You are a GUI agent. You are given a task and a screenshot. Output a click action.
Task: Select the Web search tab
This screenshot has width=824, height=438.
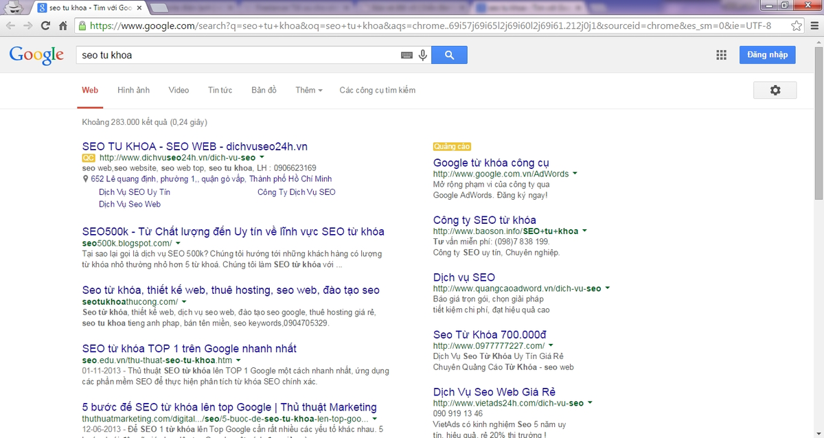click(x=90, y=90)
